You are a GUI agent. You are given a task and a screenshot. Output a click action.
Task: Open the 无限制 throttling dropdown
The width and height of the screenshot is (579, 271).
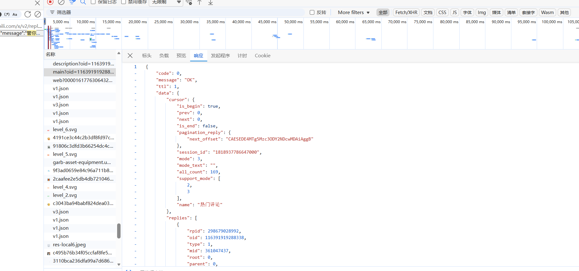tap(166, 2)
